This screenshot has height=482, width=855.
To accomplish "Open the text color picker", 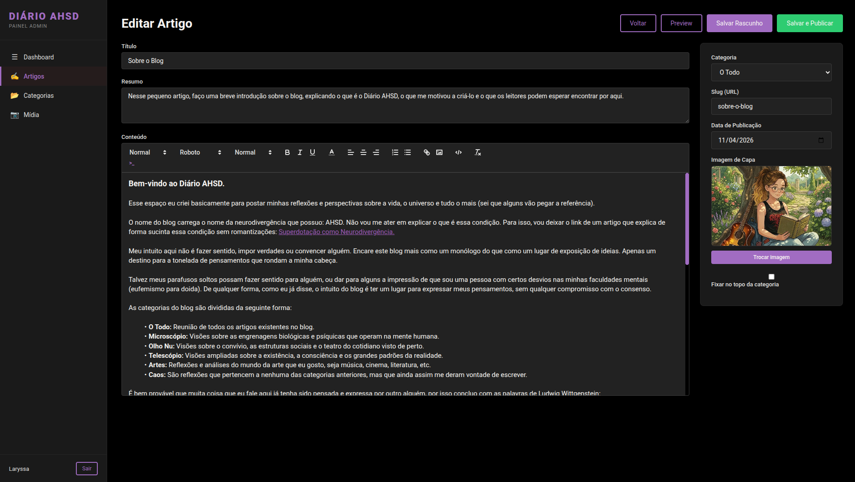I will pos(332,152).
